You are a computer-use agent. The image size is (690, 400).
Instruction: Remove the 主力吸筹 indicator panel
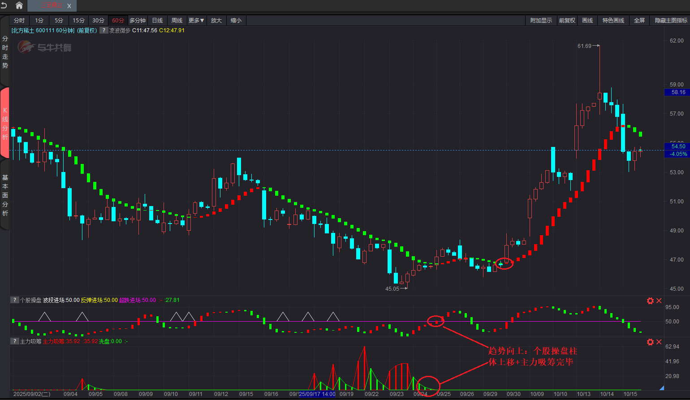pyautogui.click(x=659, y=342)
